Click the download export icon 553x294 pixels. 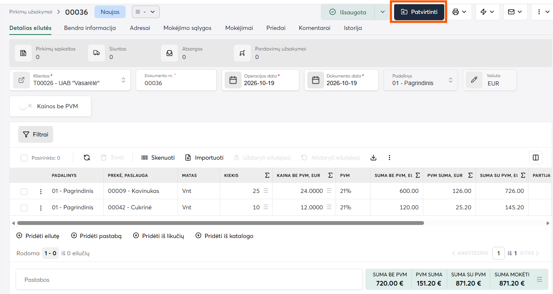373,158
